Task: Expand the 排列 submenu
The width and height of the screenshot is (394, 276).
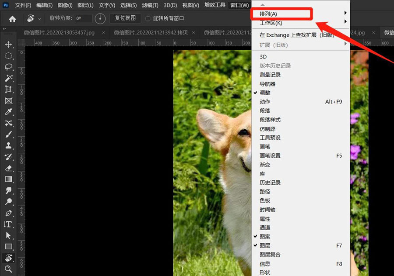Action: [x=280, y=14]
